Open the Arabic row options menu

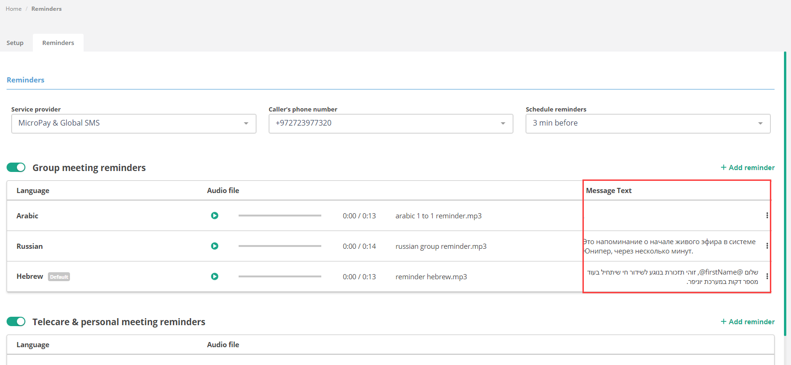coord(767,216)
